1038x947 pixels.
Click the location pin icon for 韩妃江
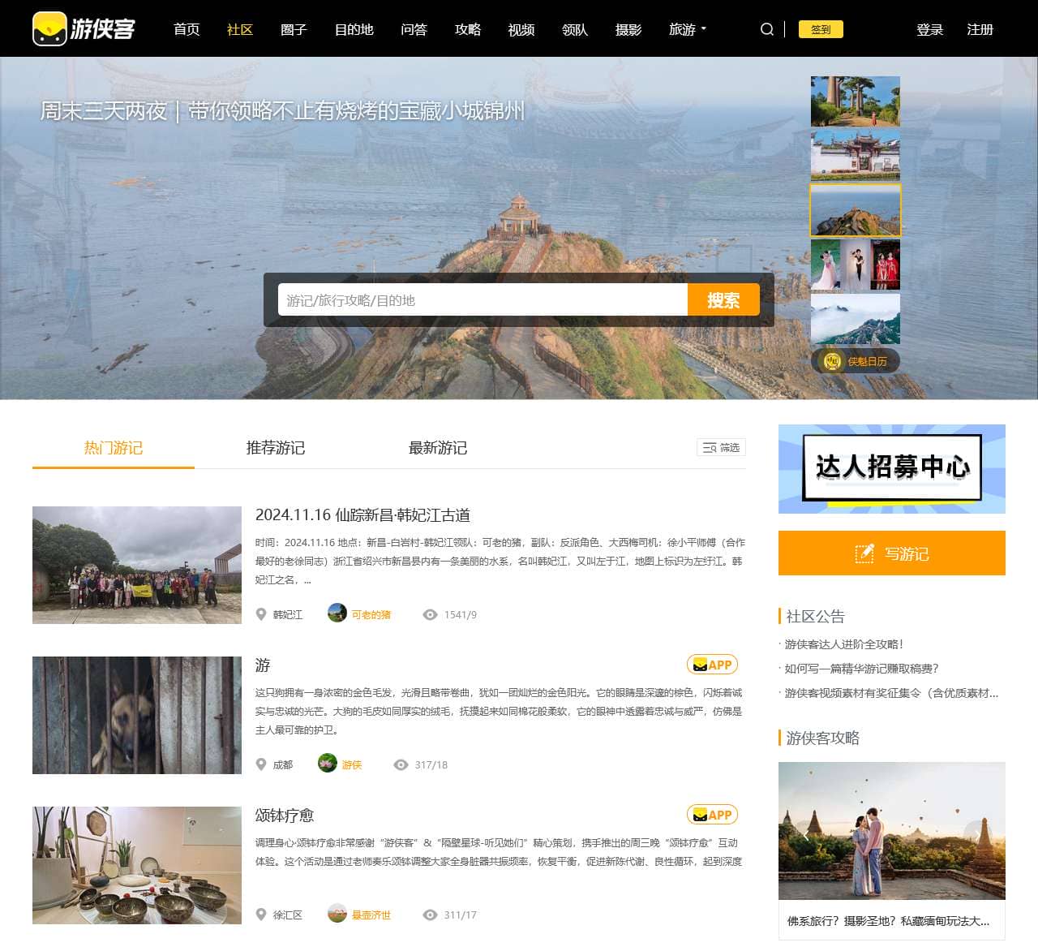tap(261, 614)
